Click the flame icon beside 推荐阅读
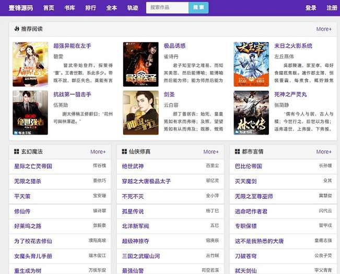The width and height of the screenshot is (340, 274). [17, 29]
